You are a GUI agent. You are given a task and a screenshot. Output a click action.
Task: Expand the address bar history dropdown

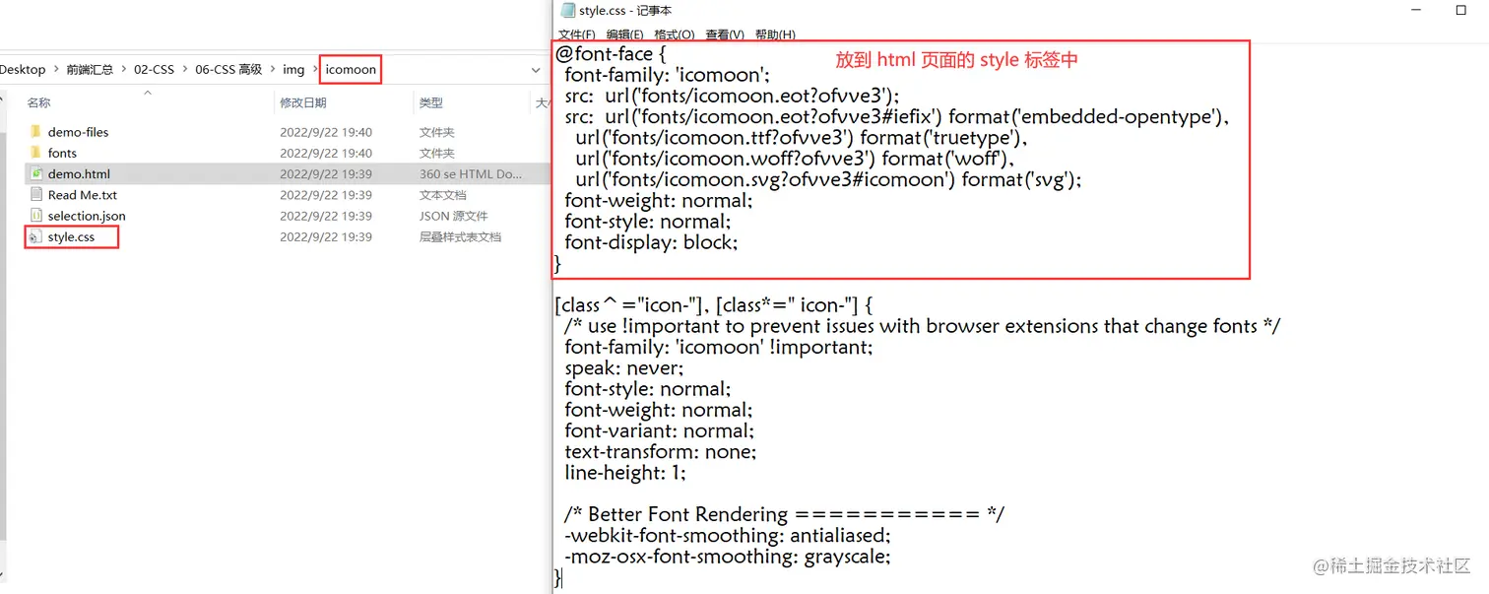click(536, 70)
